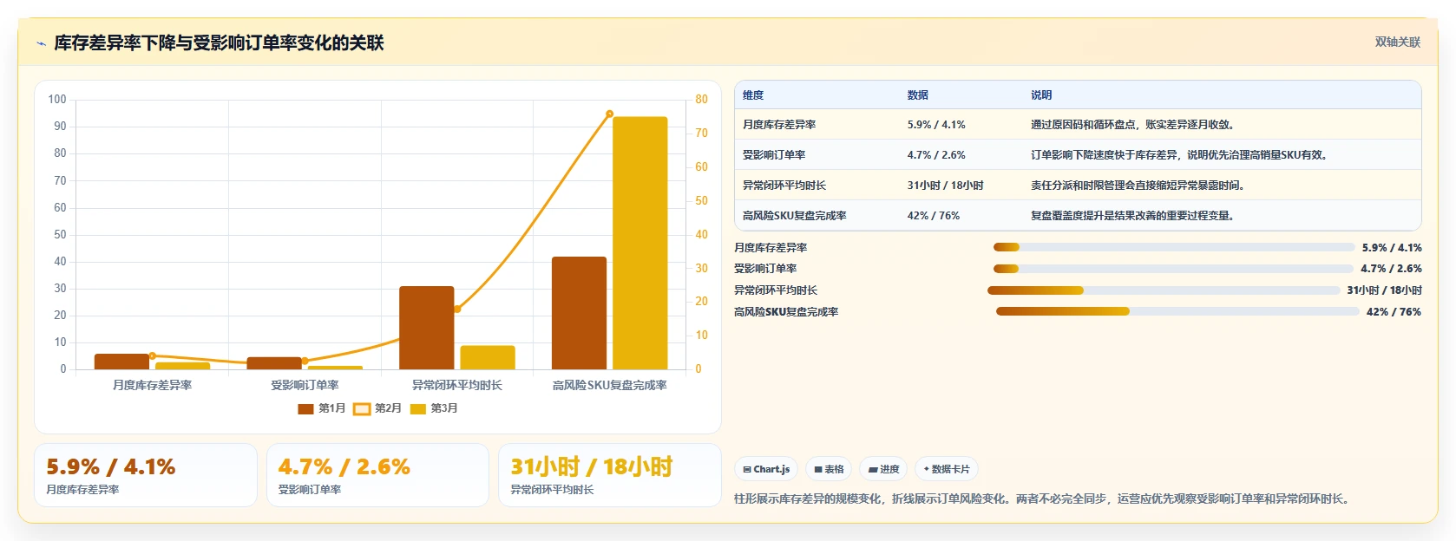
Task: Click the line point above 高风险SKU复盘完成率
Action: pyautogui.click(x=609, y=114)
